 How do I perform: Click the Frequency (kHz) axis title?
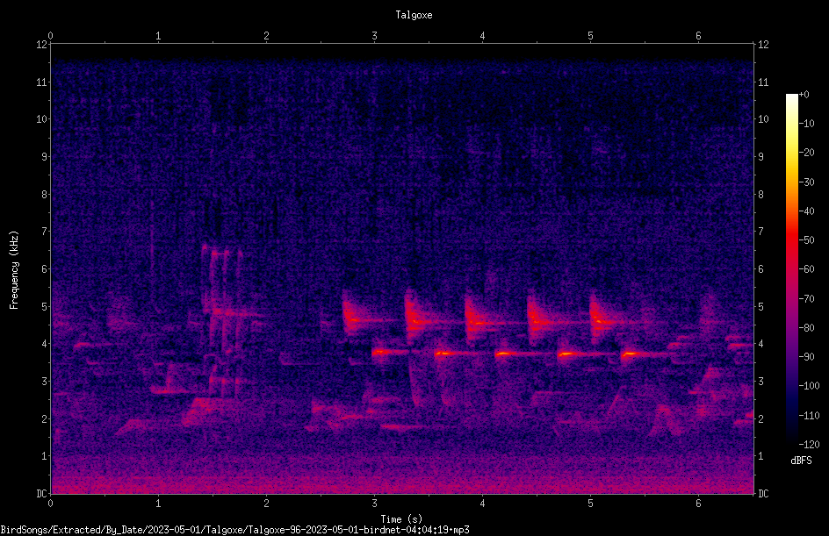(x=14, y=269)
